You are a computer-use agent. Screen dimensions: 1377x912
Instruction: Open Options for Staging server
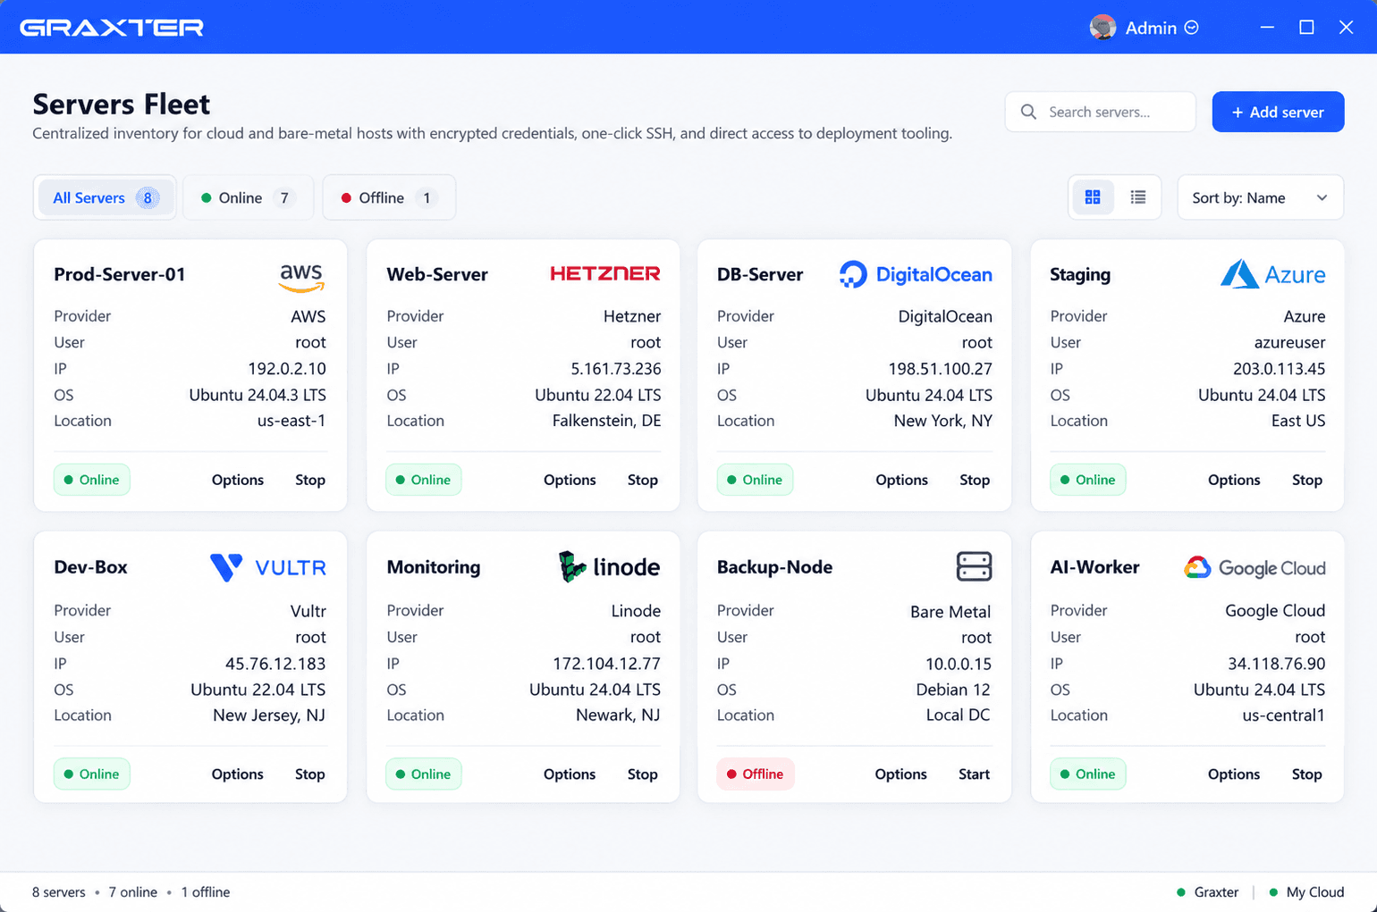click(1234, 480)
